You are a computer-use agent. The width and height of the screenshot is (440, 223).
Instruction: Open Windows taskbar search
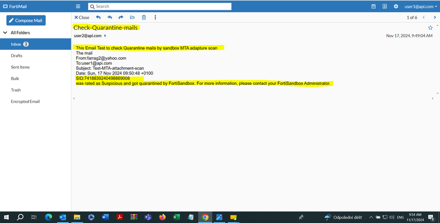(x=20, y=217)
